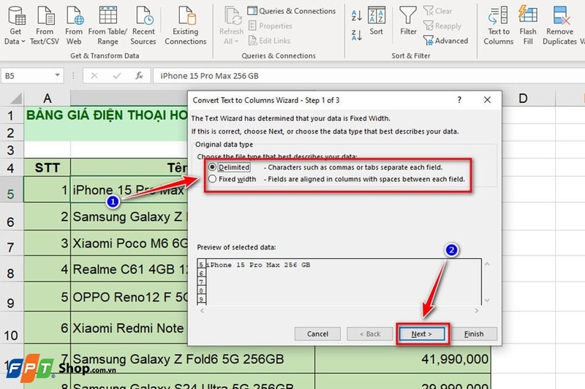Open Recent Sources

coord(143,26)
